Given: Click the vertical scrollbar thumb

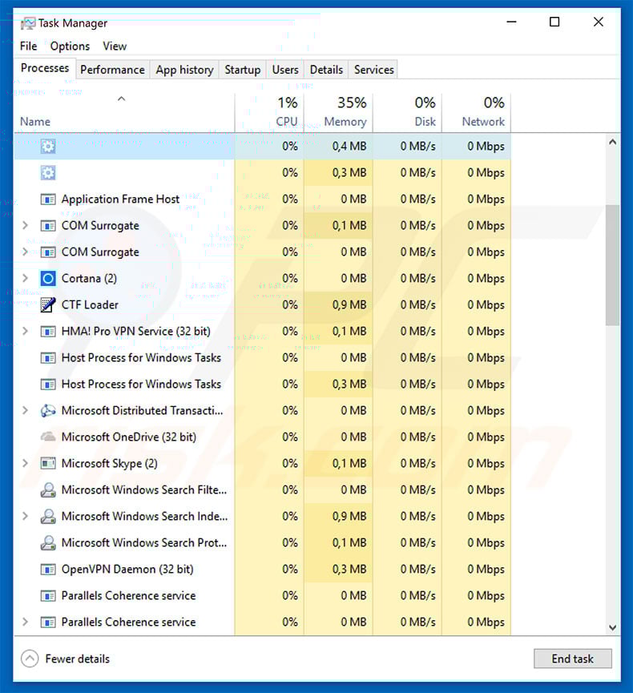Looking at the screenshot, I should click(x=612, y=265).
